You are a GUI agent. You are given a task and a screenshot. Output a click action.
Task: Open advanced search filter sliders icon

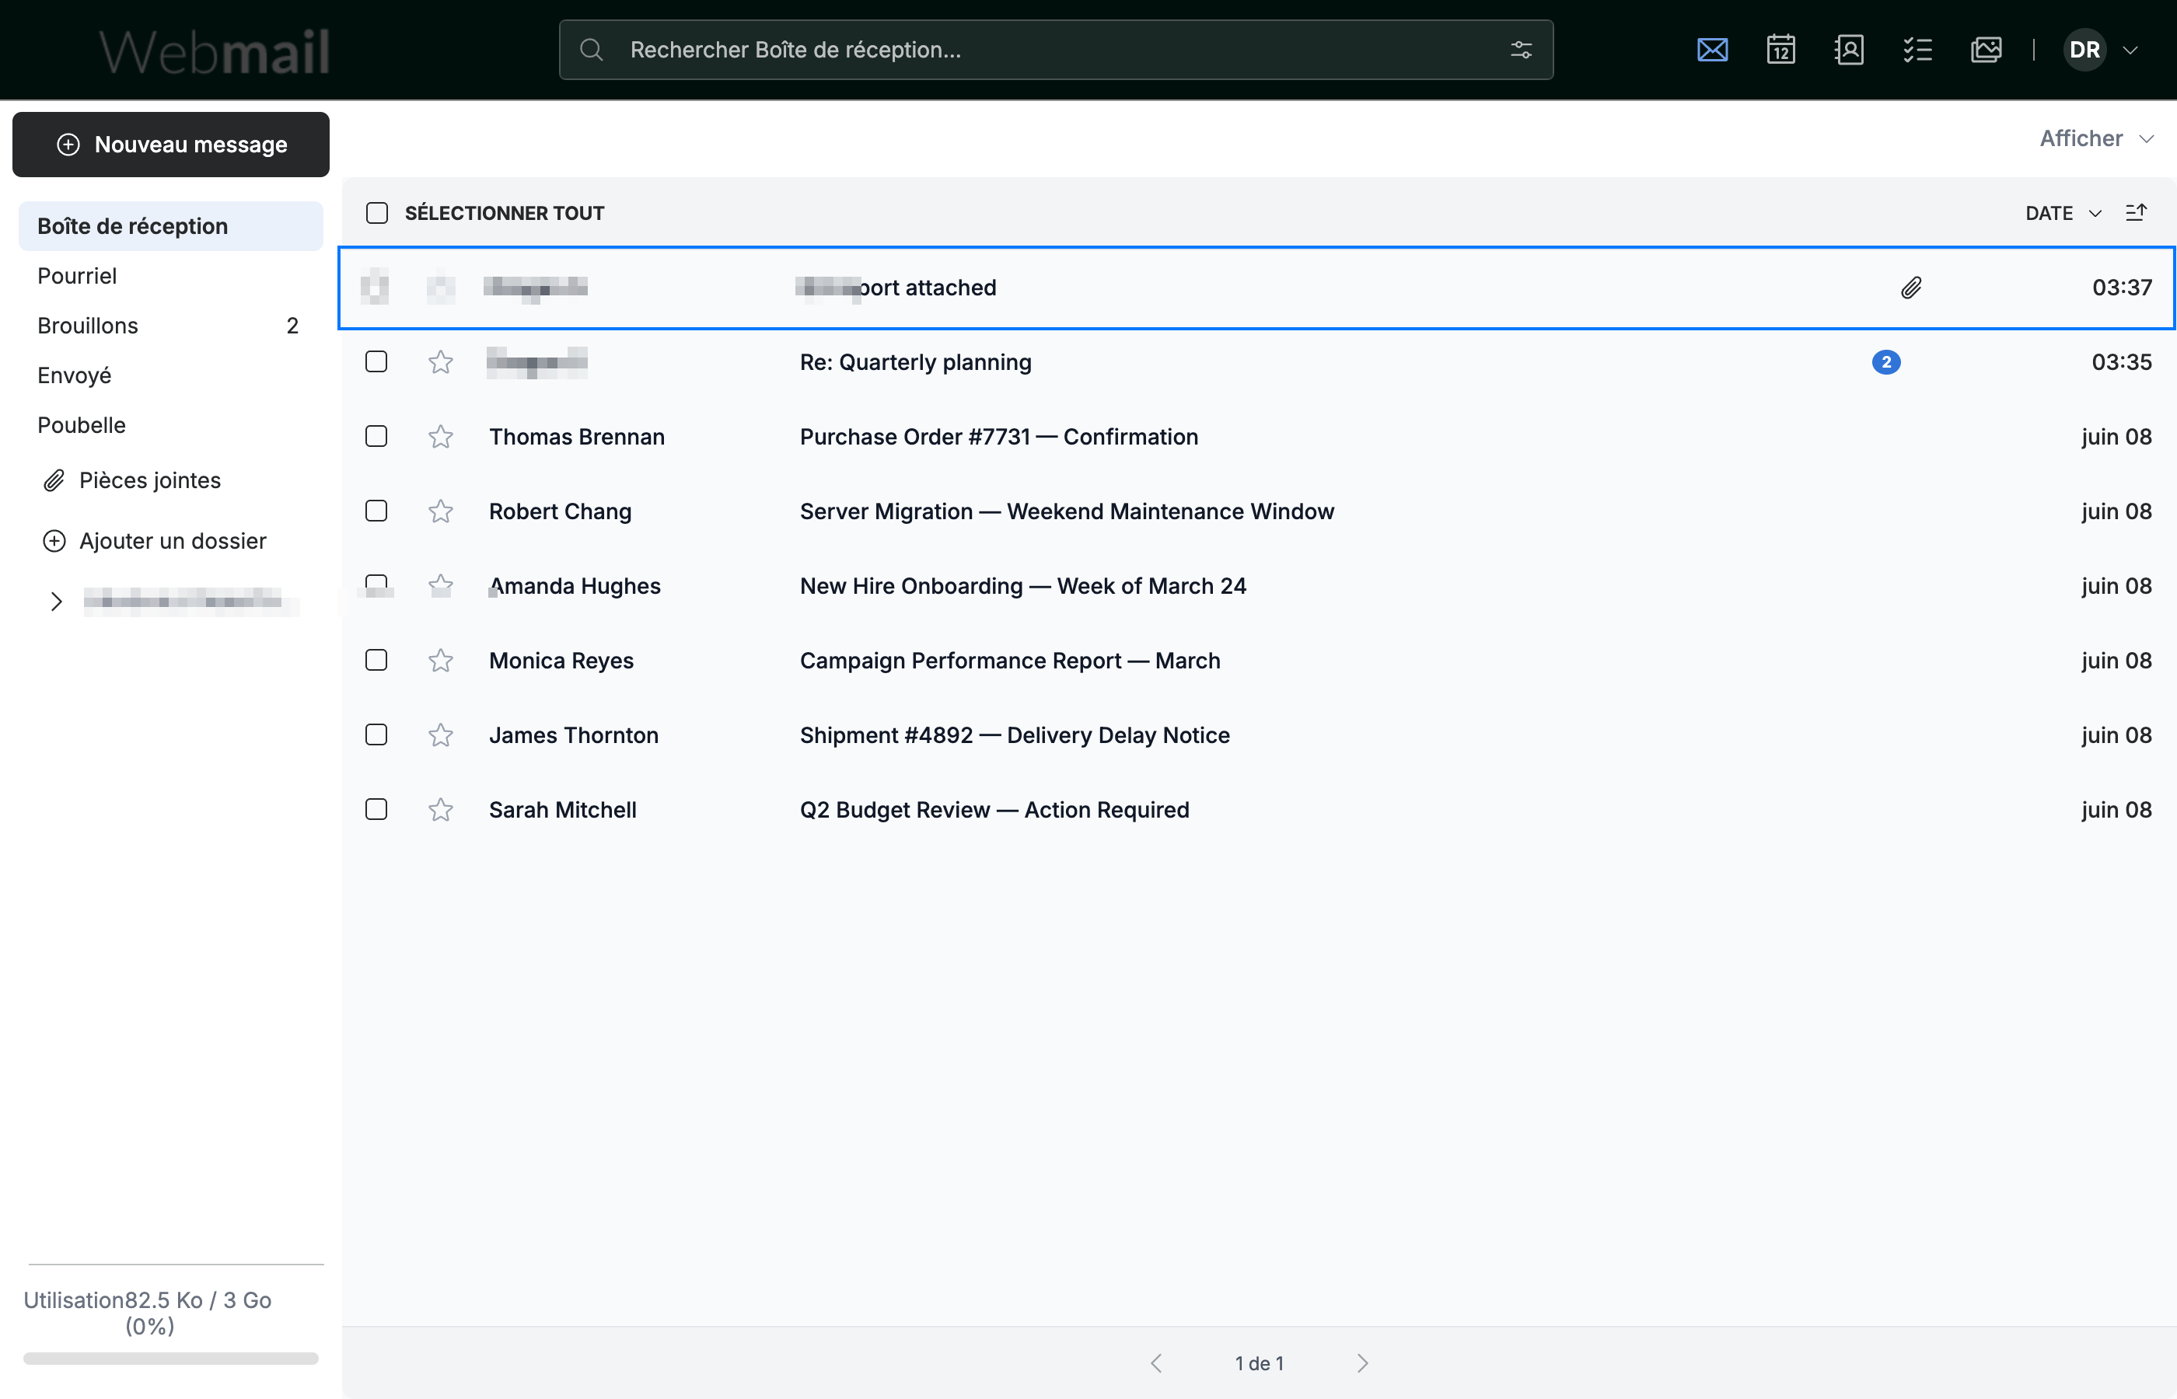[x=1521, y=50]
